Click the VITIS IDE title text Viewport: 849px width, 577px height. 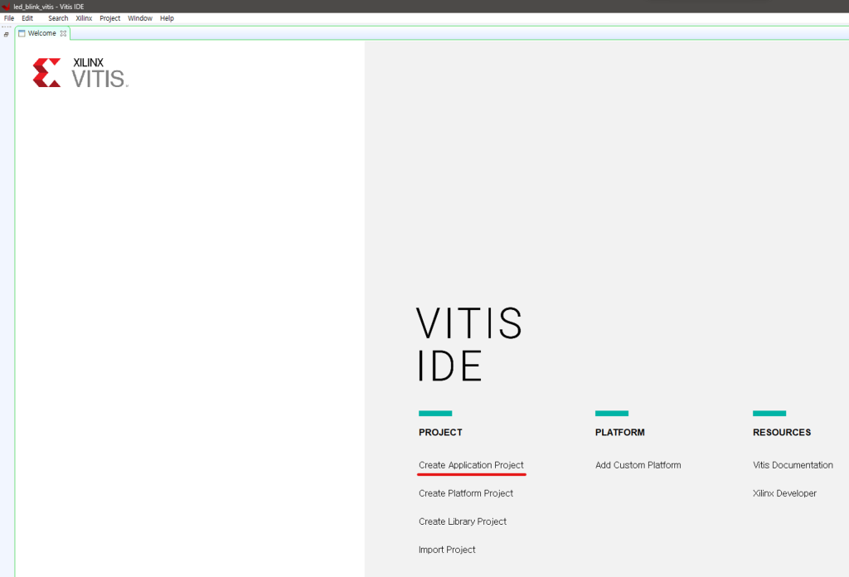469,344
